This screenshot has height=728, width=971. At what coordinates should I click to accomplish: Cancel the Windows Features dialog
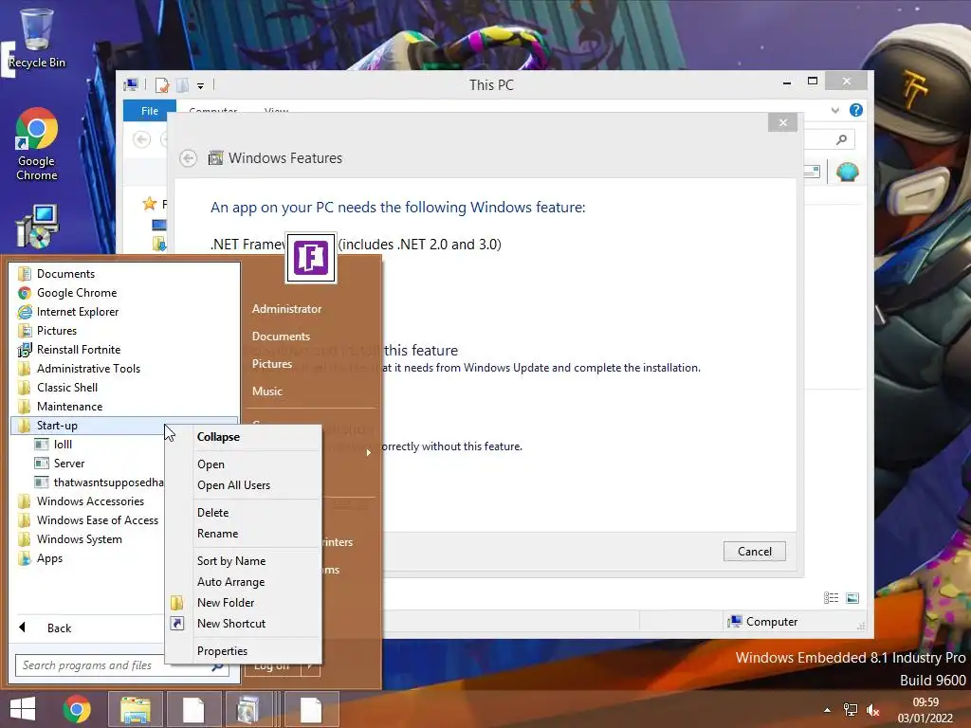click(x=754, y=551)
